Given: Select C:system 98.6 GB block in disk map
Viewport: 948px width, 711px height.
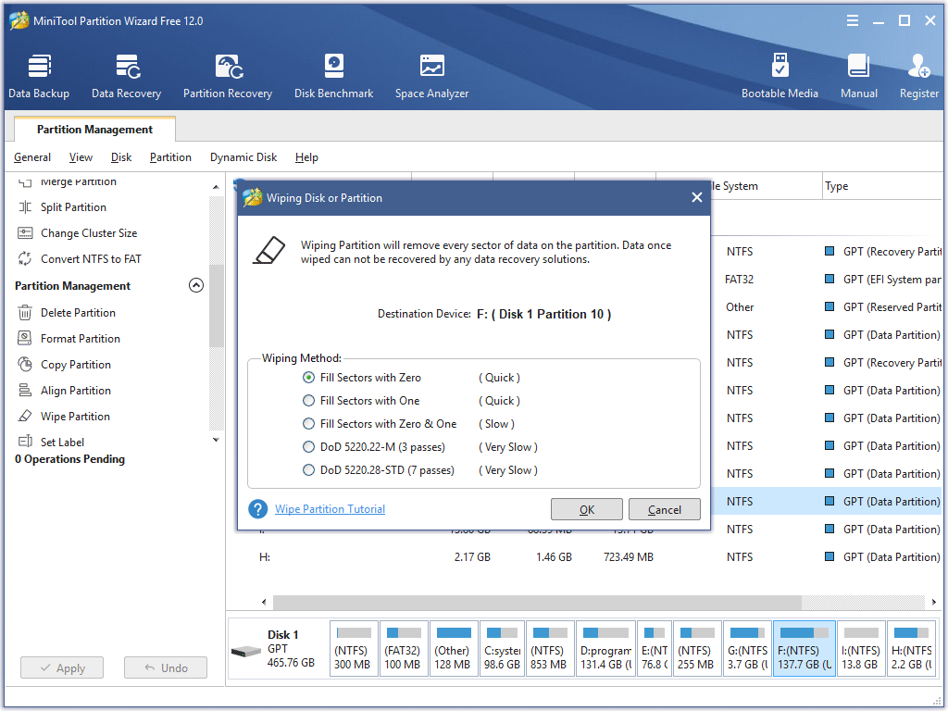Looking at the screenshot, I should coord(502,649).
